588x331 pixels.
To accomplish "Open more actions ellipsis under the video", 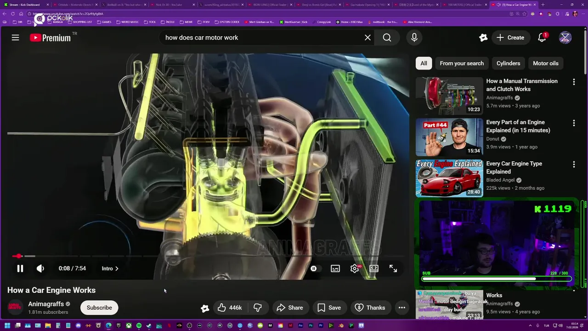I will (x=402, y=308).
